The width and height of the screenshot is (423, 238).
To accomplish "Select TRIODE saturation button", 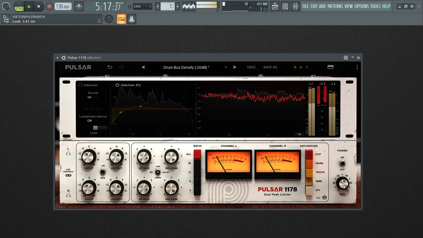I will (309, 172).
